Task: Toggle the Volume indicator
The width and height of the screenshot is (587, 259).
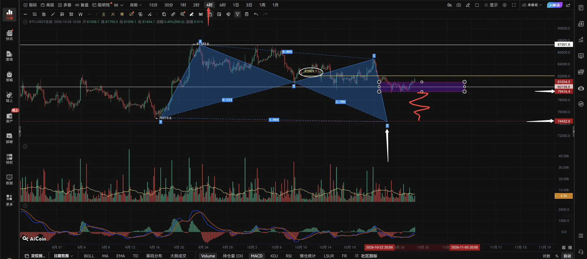Action: (208, 256)
